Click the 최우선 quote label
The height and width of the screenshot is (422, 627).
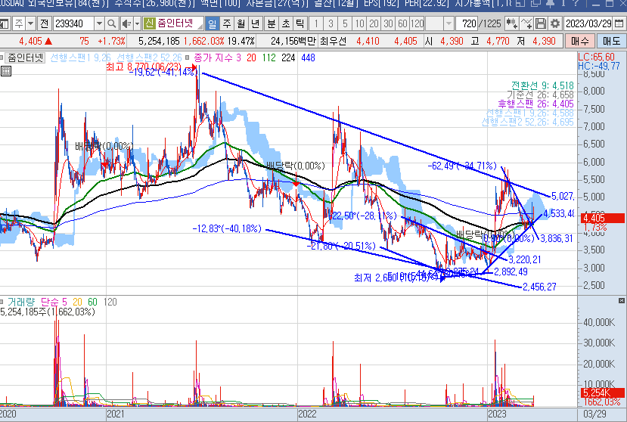(333, 41)
